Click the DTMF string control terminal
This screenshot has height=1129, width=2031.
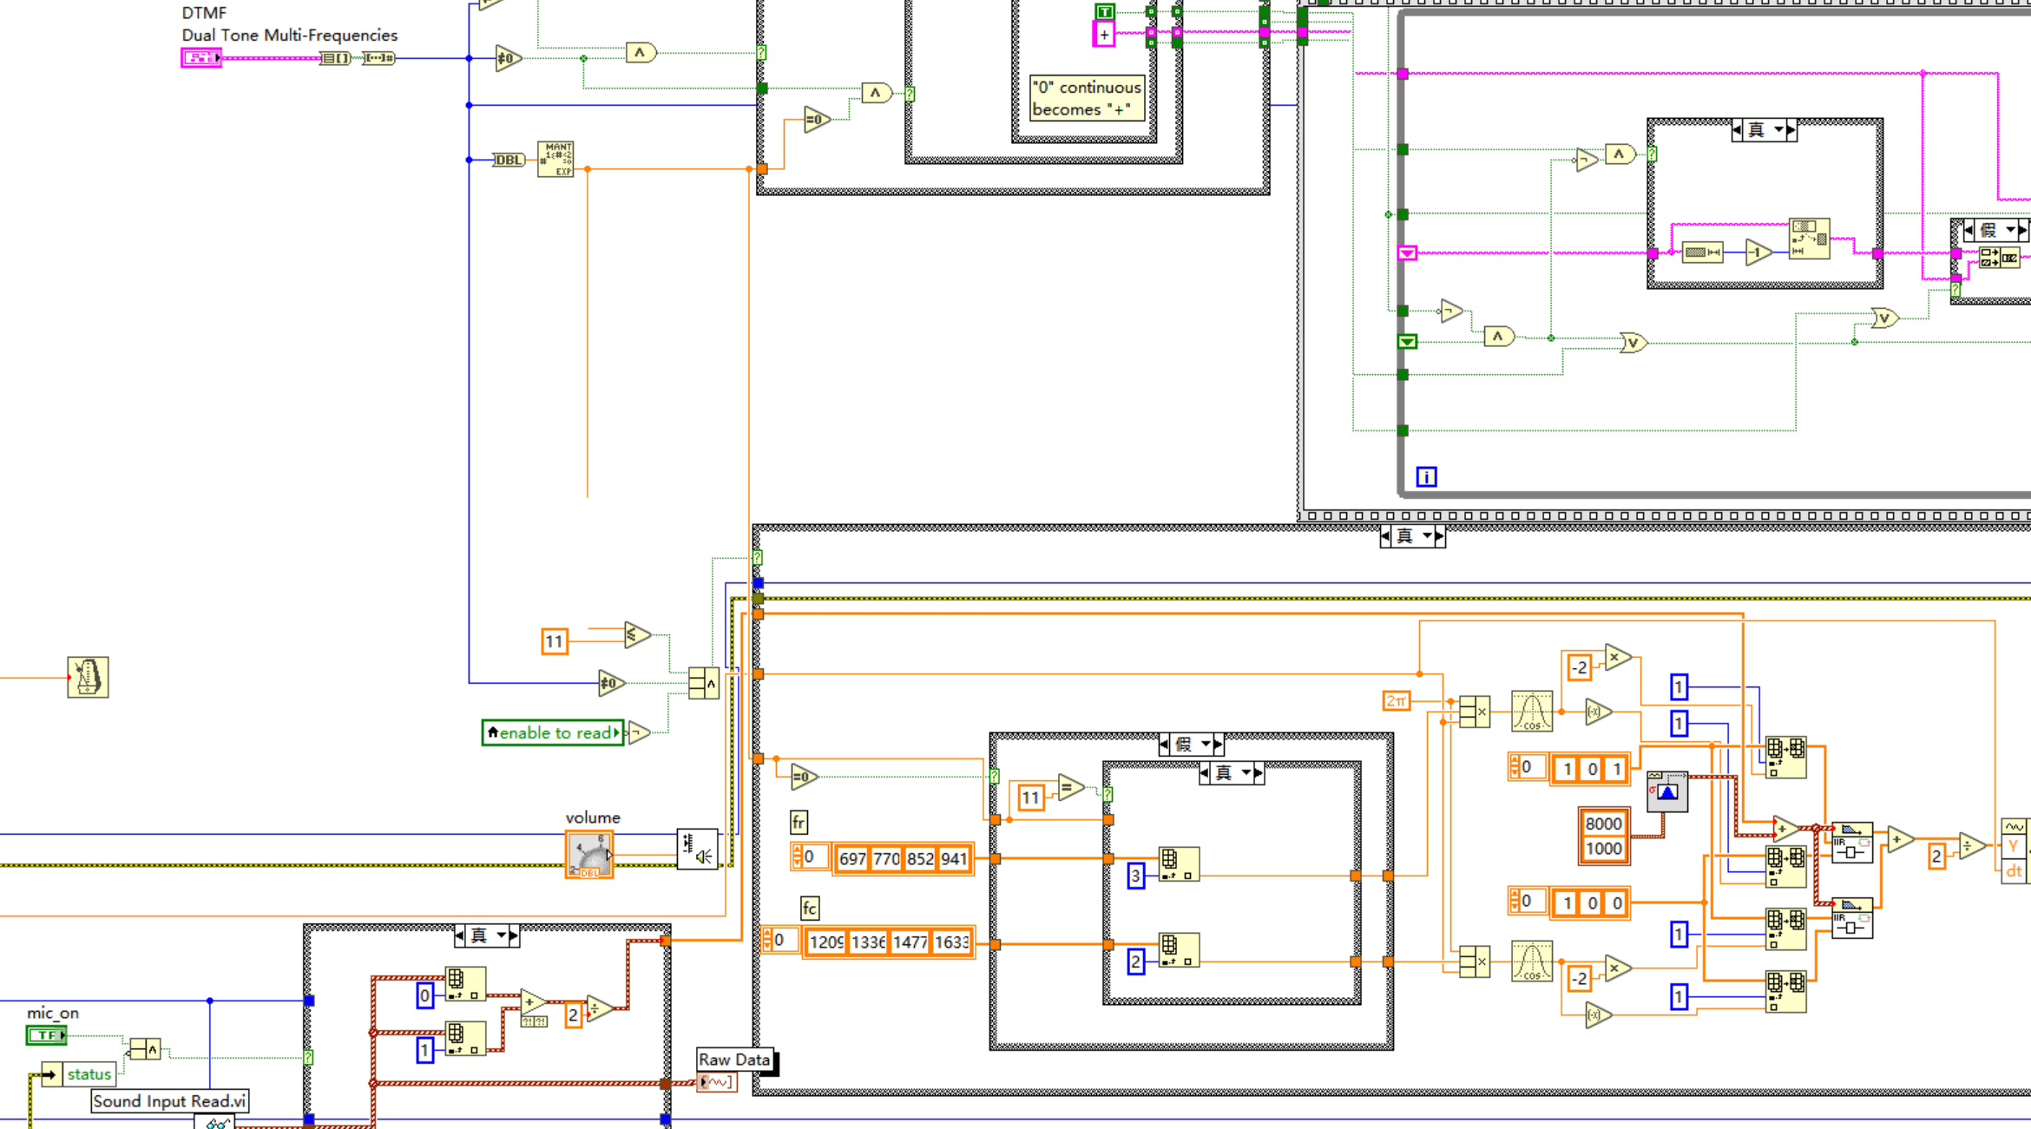(200, 57)
